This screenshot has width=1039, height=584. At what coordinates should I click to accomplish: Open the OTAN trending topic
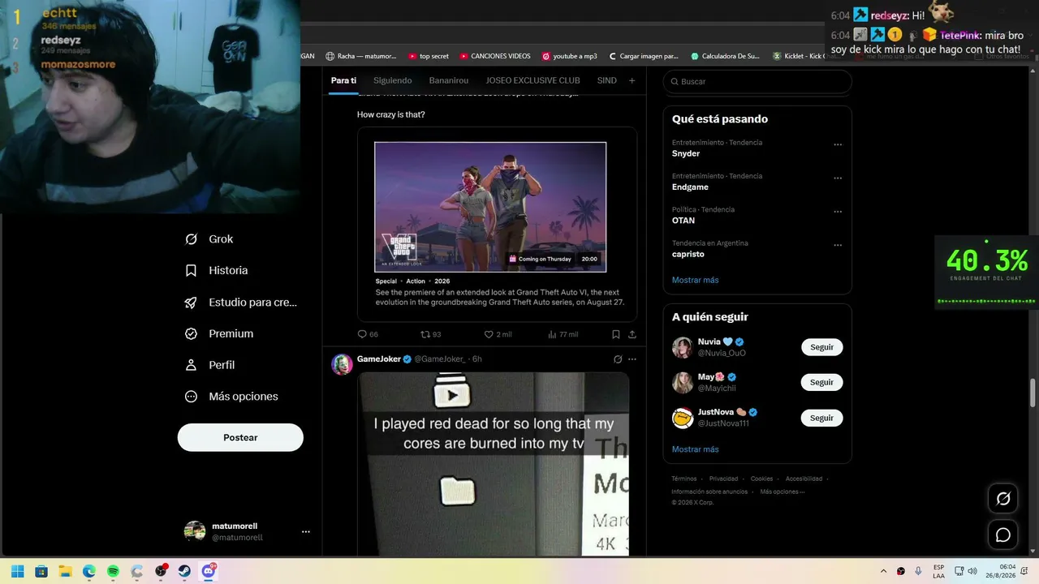683,221
